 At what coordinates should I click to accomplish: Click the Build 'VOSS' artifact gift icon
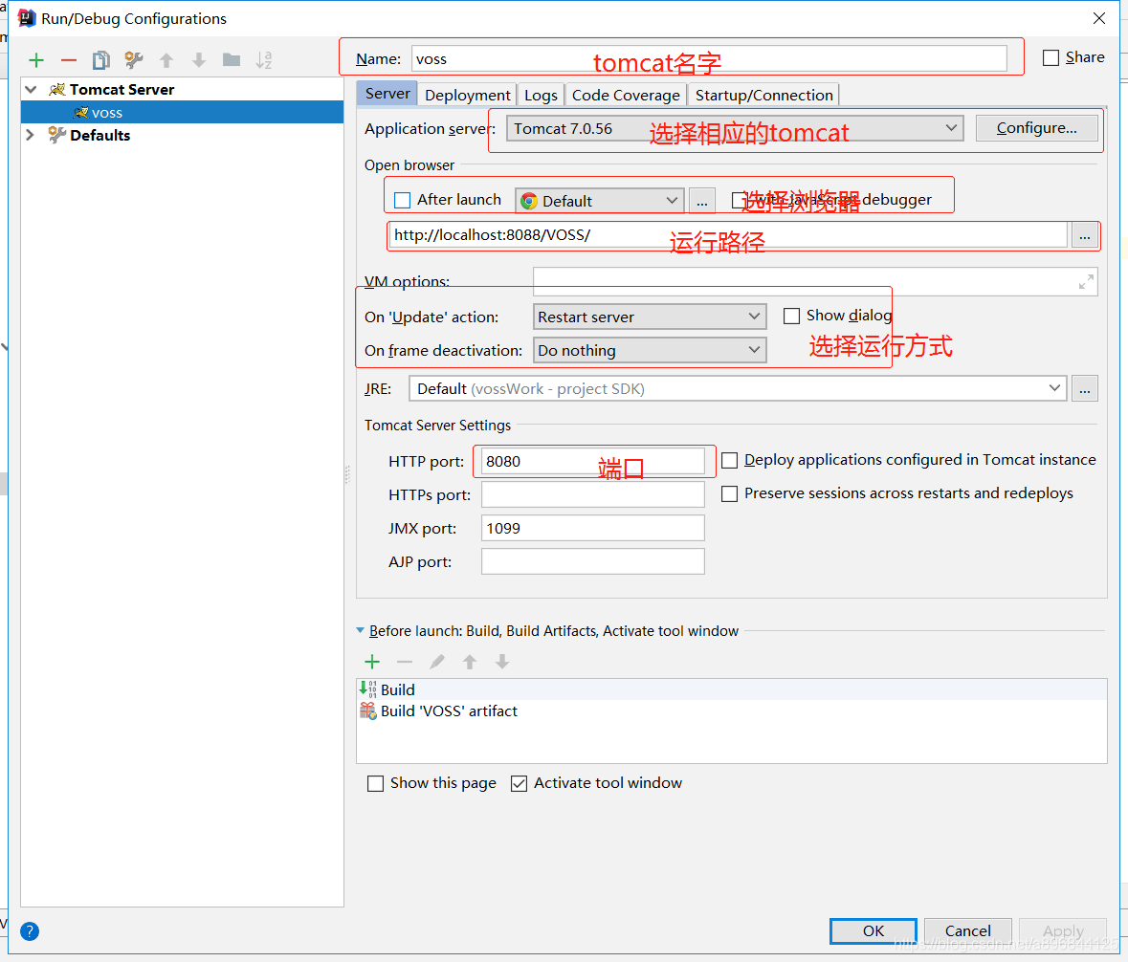pos(367,711)
